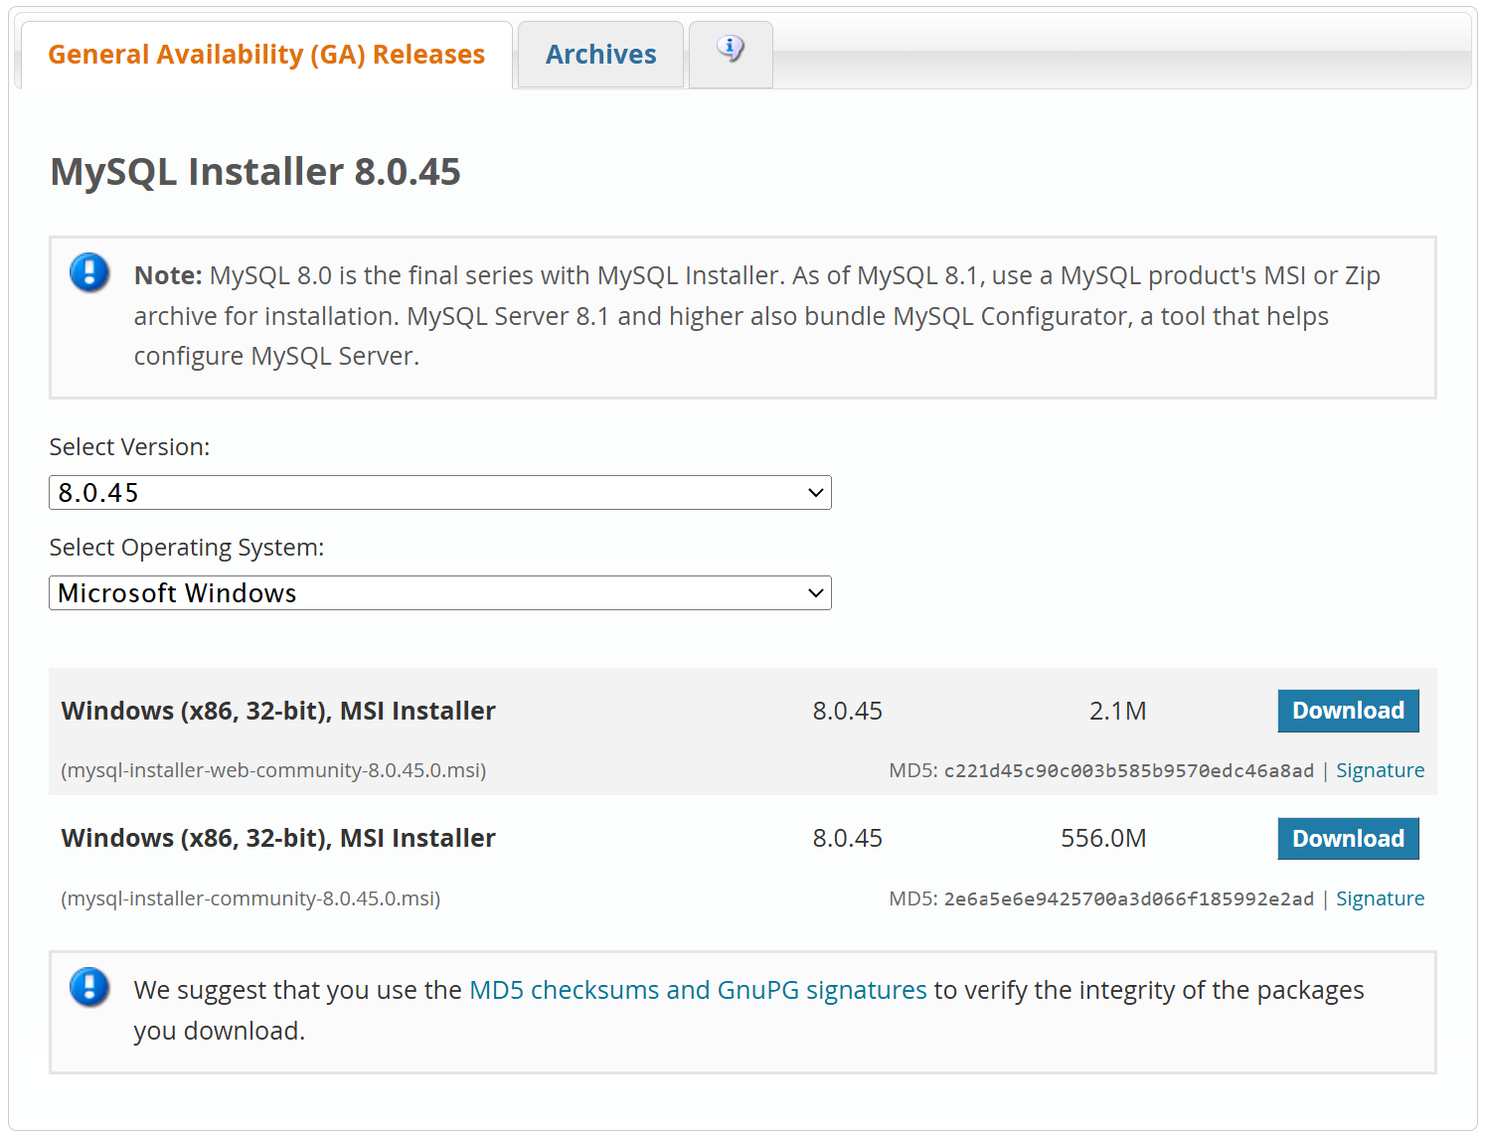Download the 2.1M web MSI installer
The image size is (1487, 1139).
pyautogui.click(x=1347, y=711)
